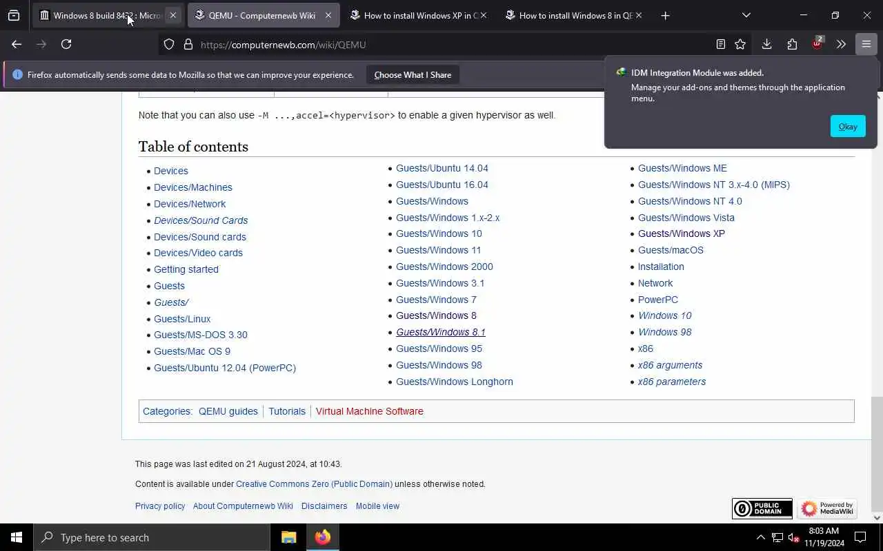Switch to Mobile view link
Screen dimensions: 883x551
click(x=377, y=506)
